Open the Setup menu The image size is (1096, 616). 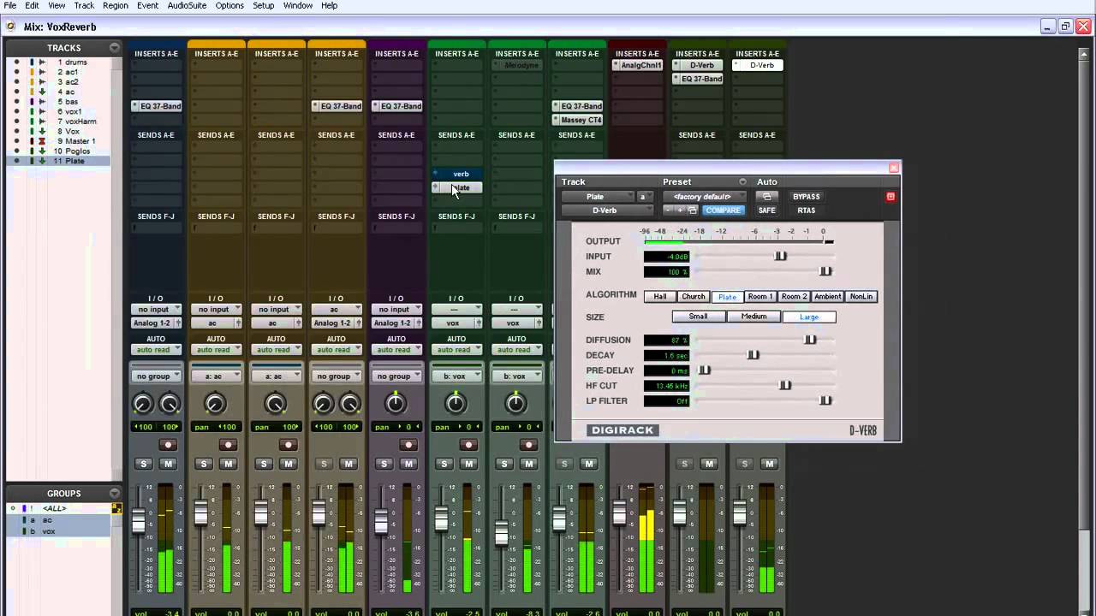[264, 6]
